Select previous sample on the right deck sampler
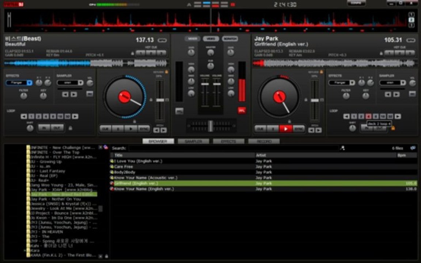The image size is (421, 263). point(388,94)
